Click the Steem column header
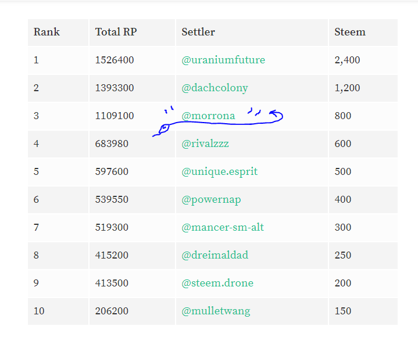418x337 pixels. (349, 32)
